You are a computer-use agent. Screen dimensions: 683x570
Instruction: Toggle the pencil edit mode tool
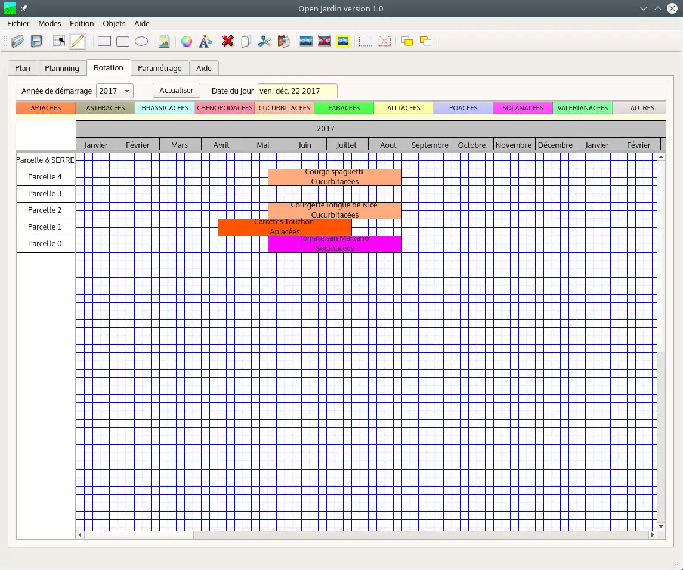(x=78, y=41)
